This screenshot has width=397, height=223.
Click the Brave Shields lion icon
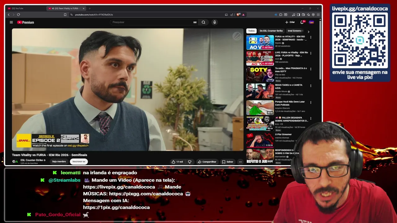pyautogui.click(x=238, y=15)
